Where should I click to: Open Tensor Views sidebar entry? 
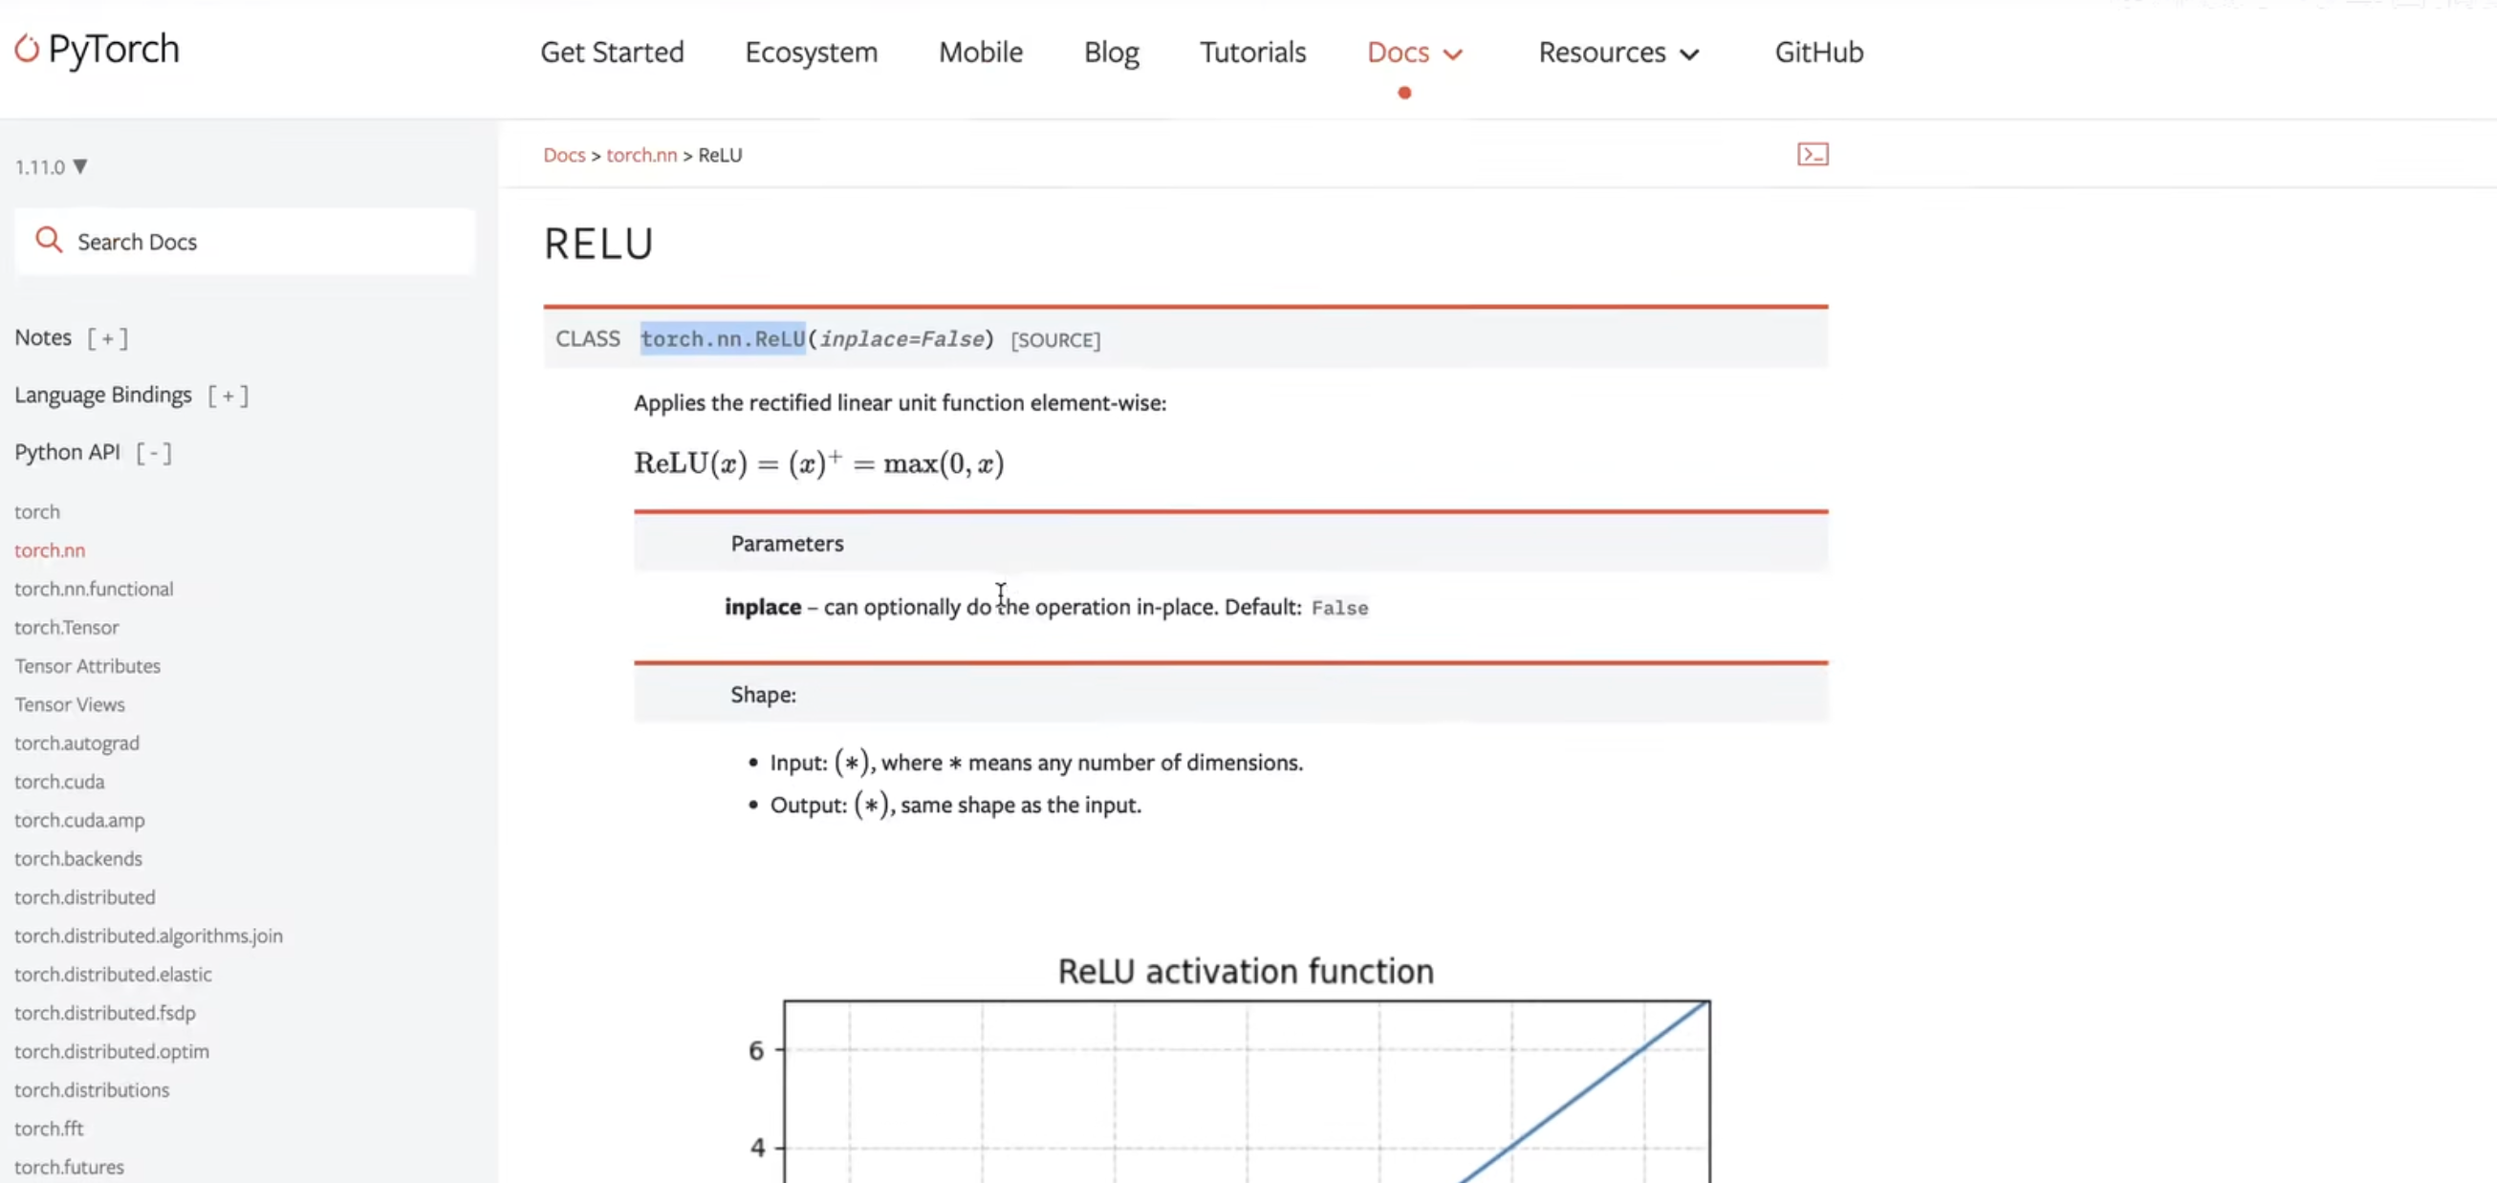pos(70,704)
